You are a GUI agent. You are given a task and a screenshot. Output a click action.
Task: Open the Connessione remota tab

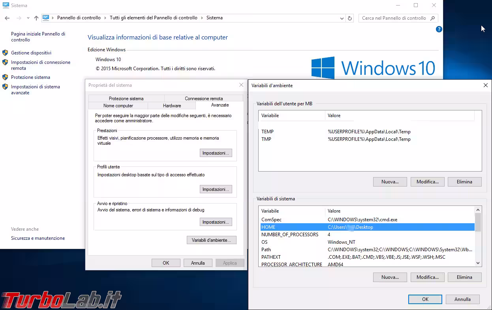point(204,99)
